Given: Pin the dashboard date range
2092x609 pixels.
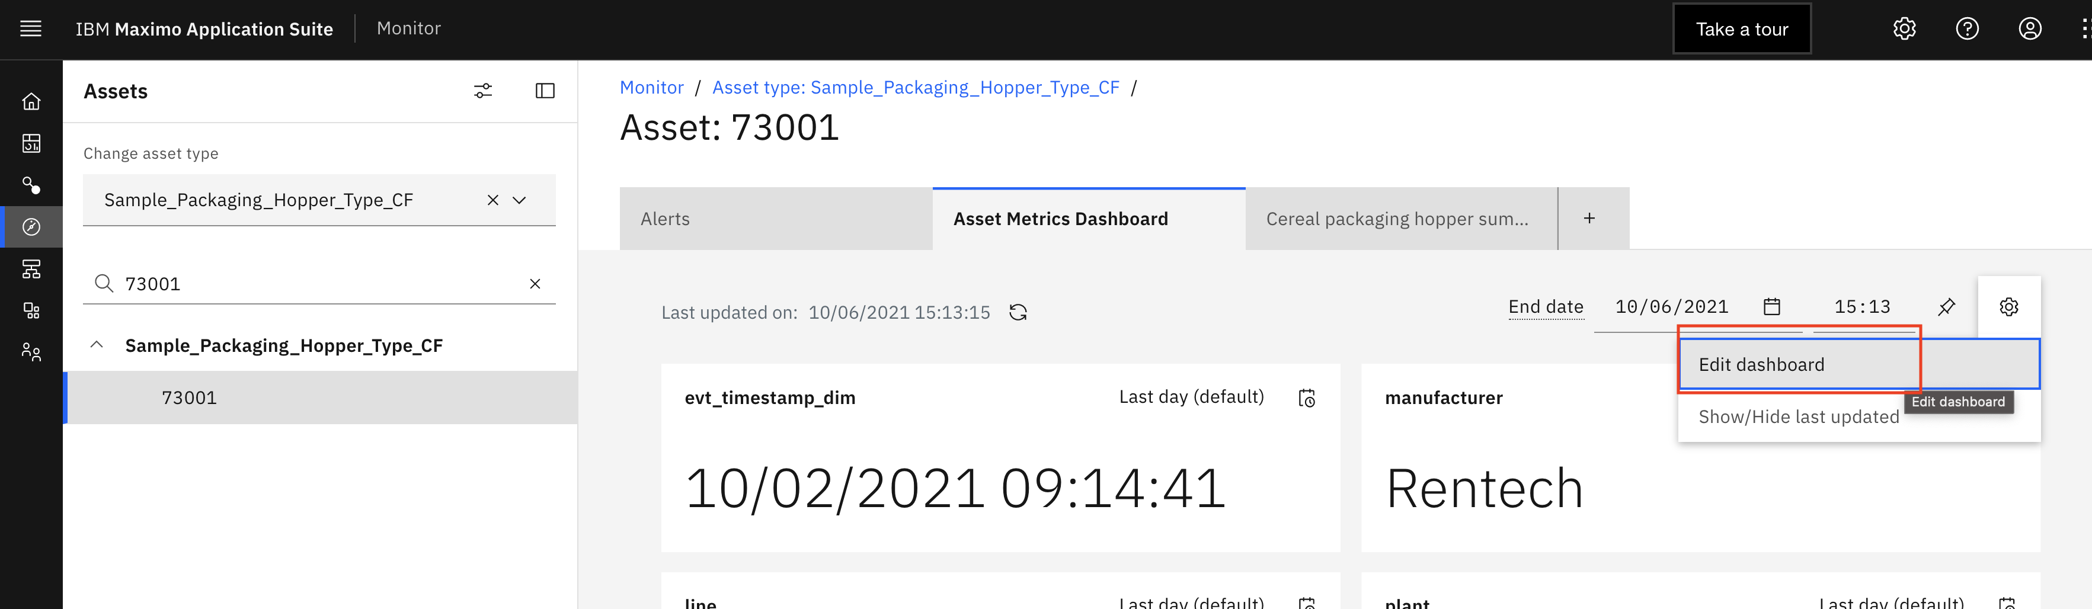Looking at the screenshot, I should point(1947,307).
